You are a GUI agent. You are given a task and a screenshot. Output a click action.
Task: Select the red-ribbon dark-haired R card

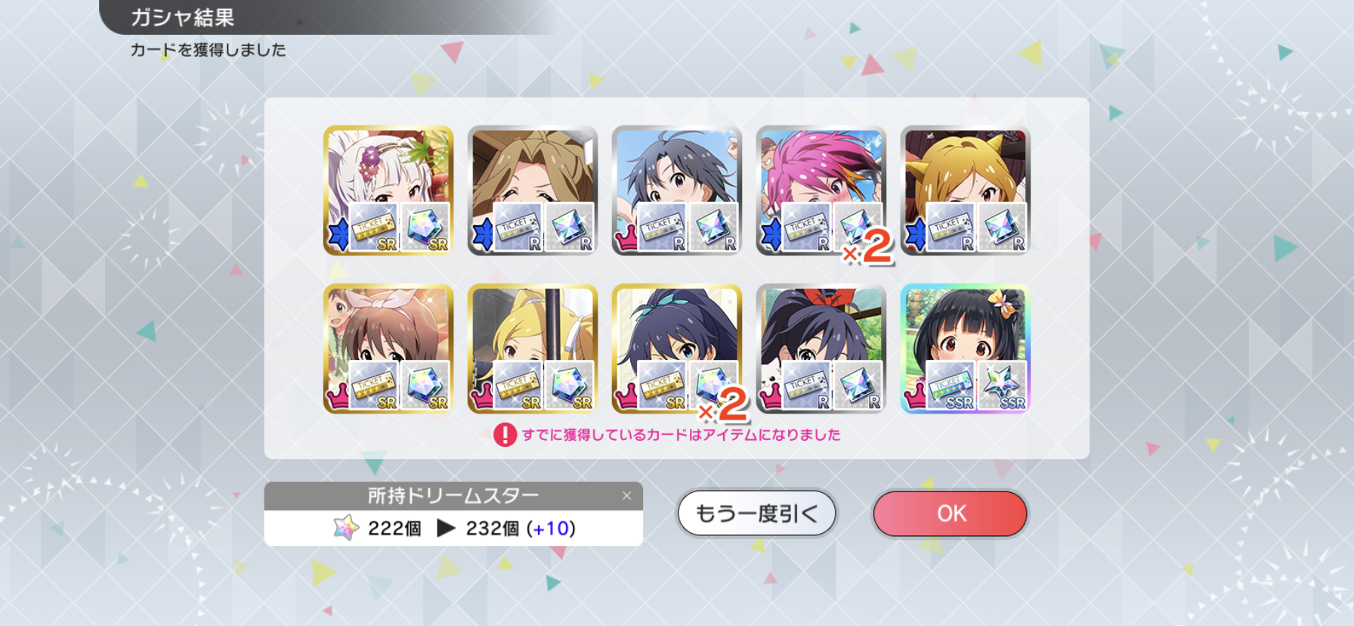click(x=821, y=349)
